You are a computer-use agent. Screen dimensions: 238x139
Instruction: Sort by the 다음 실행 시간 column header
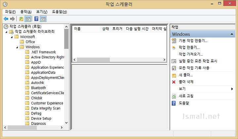point(137,29)
